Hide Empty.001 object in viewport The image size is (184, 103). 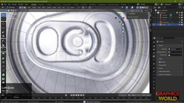point(179,22)
